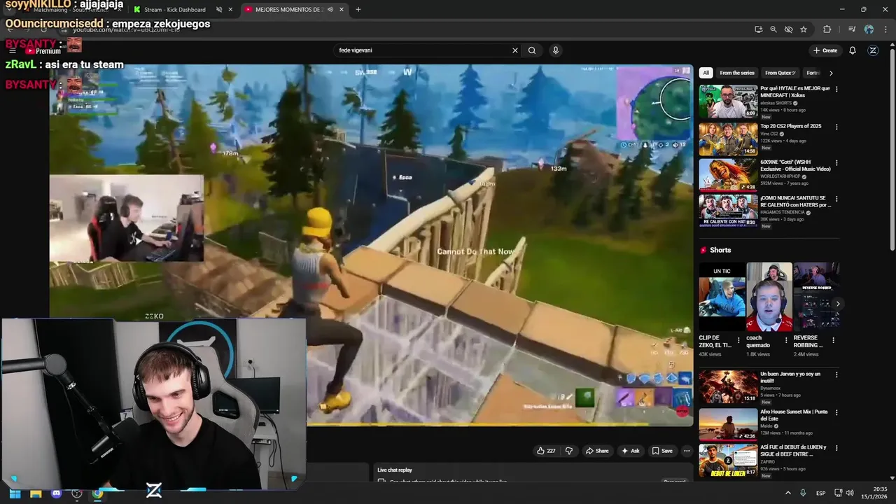Select the All filter chip

tap(706, 73)
